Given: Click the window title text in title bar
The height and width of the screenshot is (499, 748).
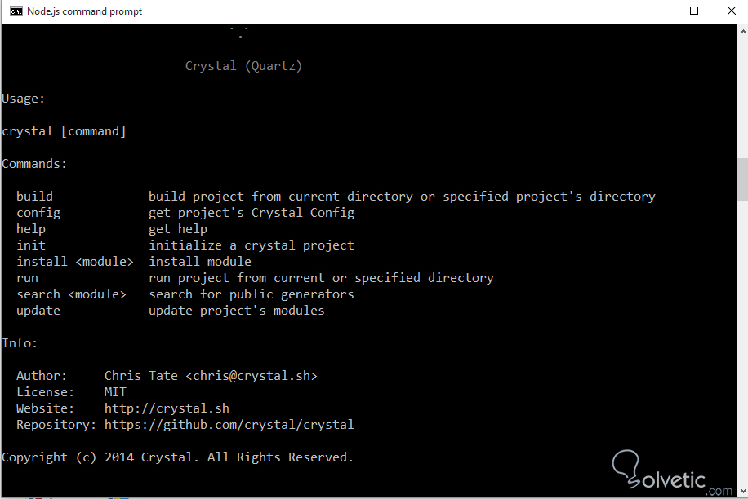Looking at the screenshot, I should [84, 11].
